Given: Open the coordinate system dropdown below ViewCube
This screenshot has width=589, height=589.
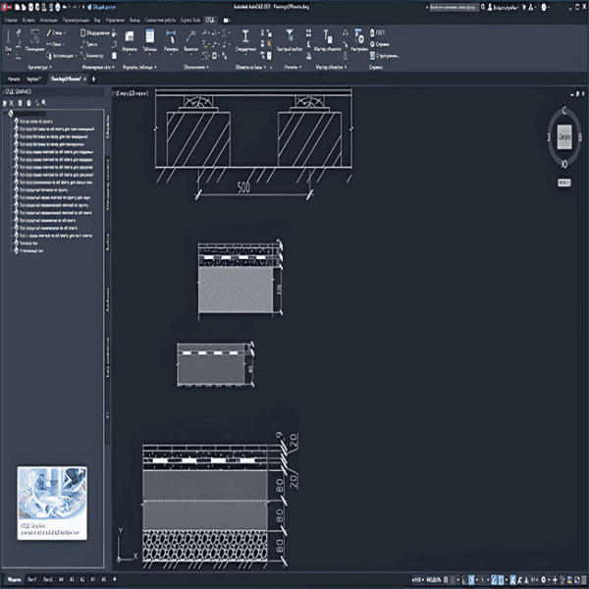Looking at the screenshot, I should coord(563,183).
